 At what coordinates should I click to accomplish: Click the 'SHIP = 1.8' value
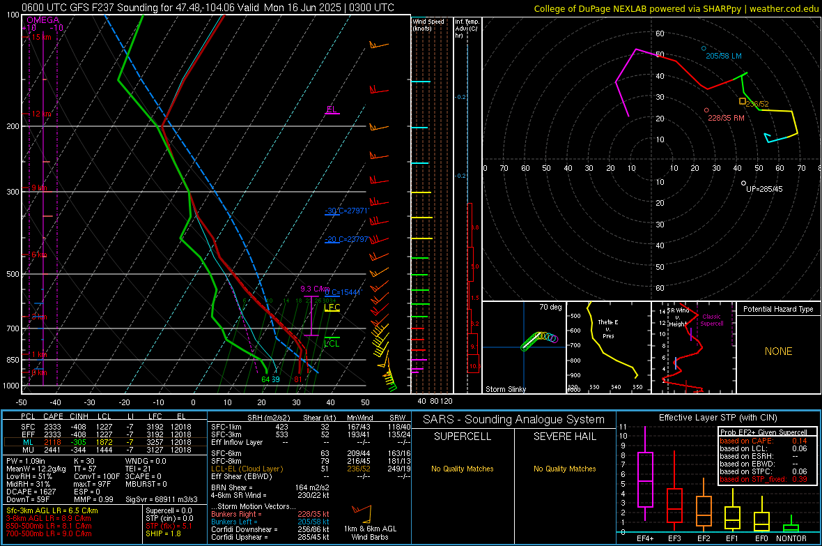coord(163,533)
